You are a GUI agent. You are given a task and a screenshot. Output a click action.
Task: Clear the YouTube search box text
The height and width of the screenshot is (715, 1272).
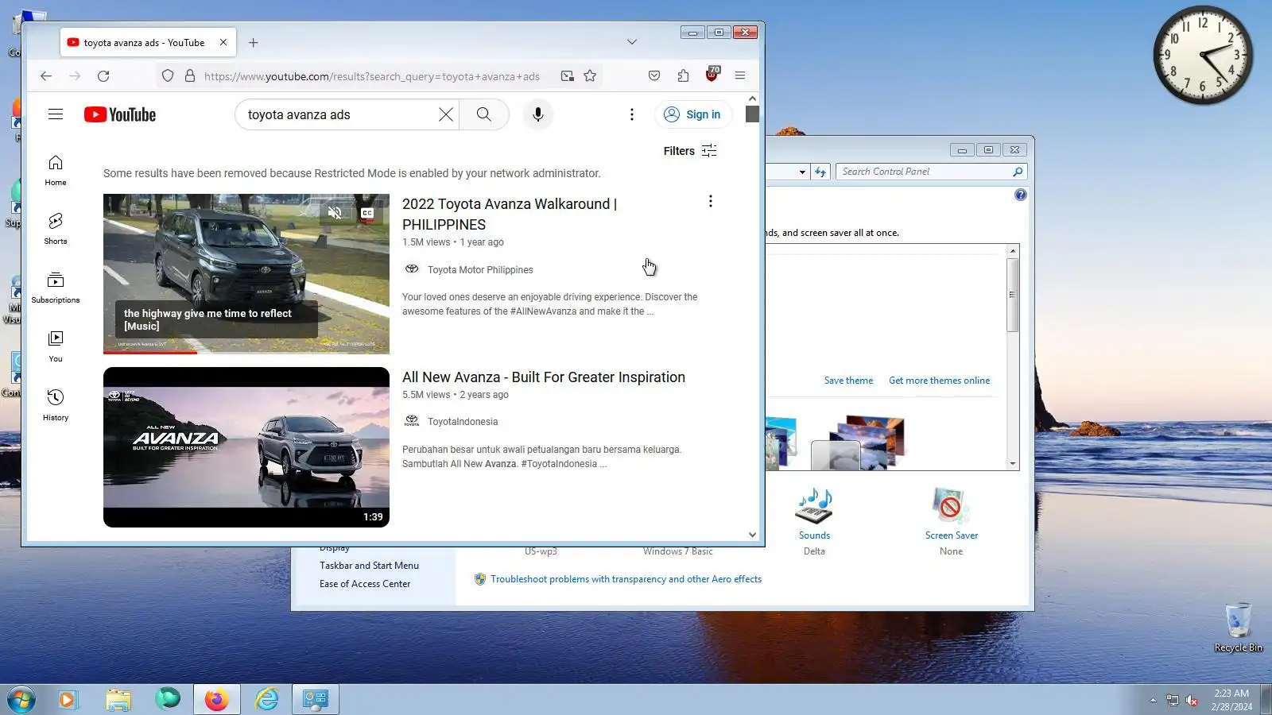point(446,114)
